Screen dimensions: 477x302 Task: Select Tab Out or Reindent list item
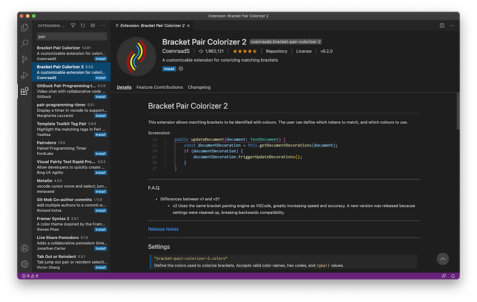[71, 261]
